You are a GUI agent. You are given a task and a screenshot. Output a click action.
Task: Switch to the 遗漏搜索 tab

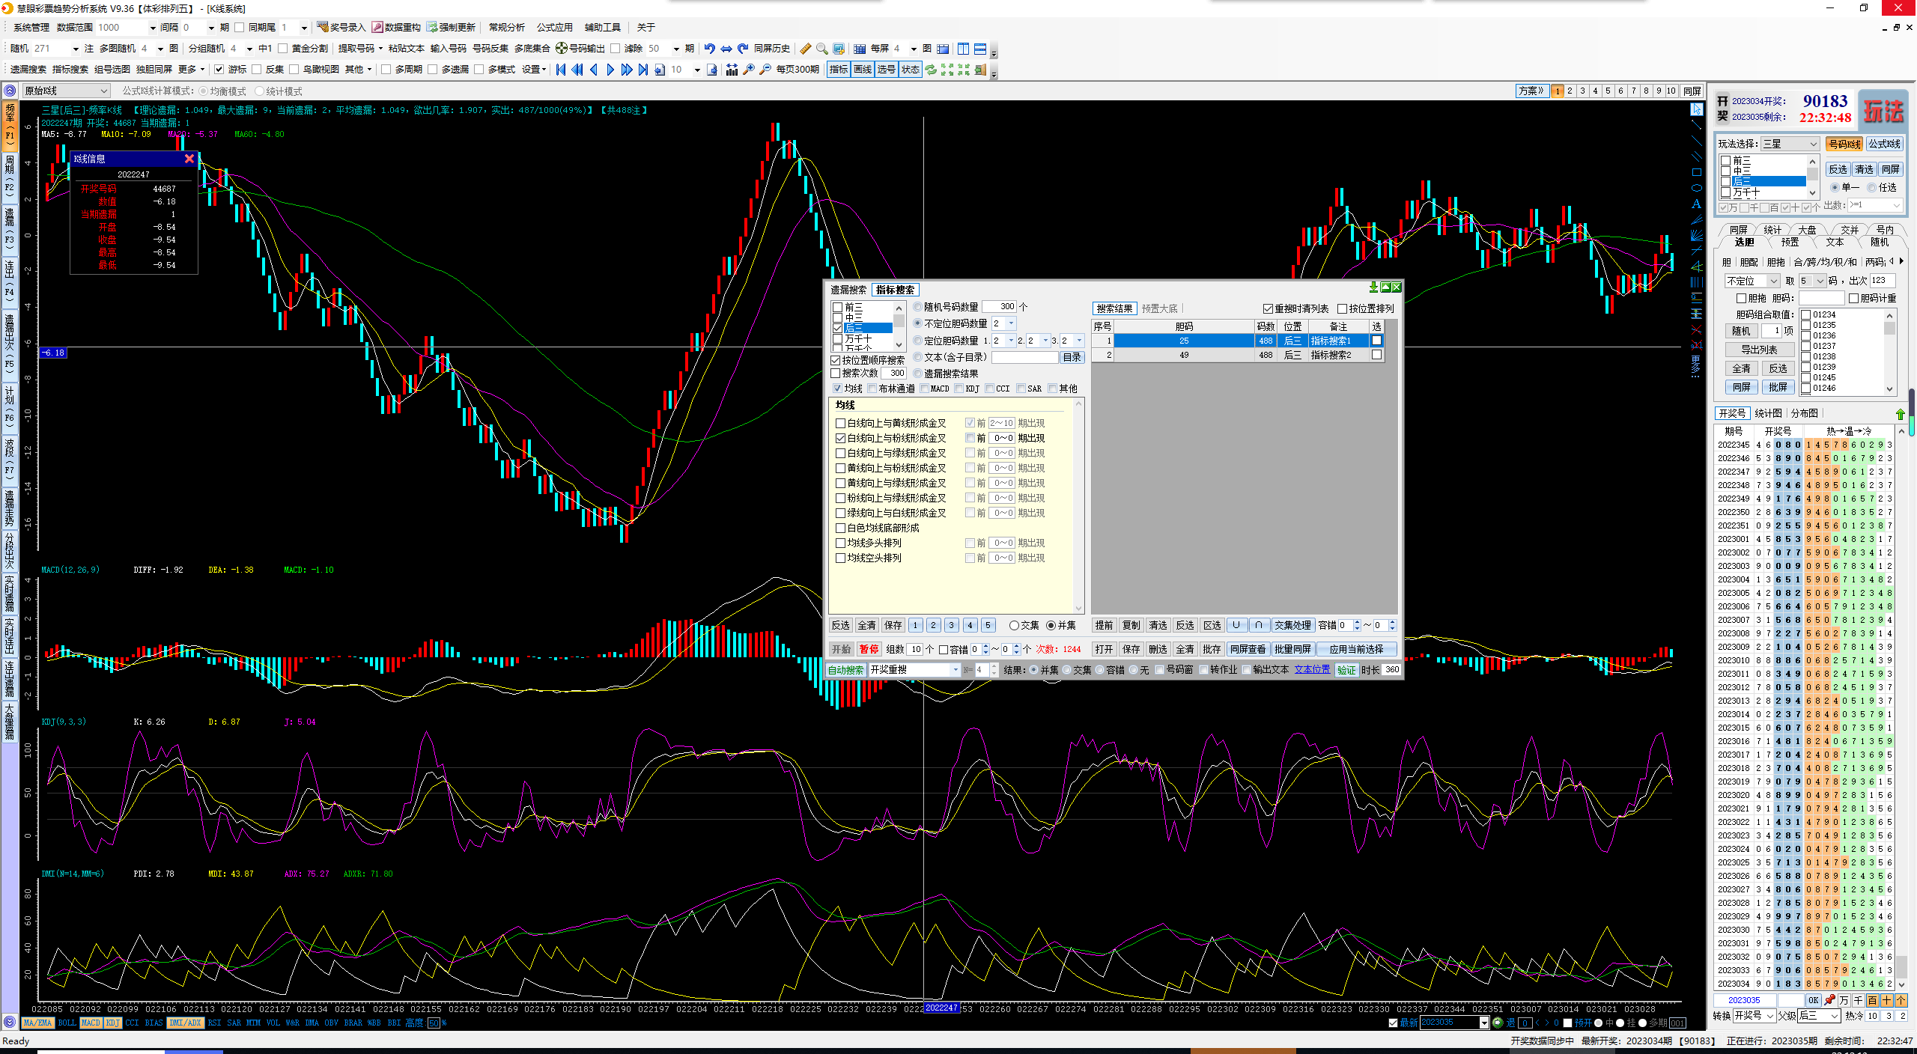(848, 290)
